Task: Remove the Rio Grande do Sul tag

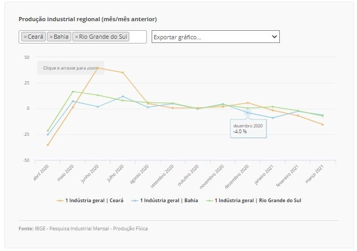Action: tap(77, 37)
